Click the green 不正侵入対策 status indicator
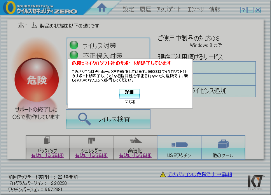The image size is (271, 195). coord(74,55)
